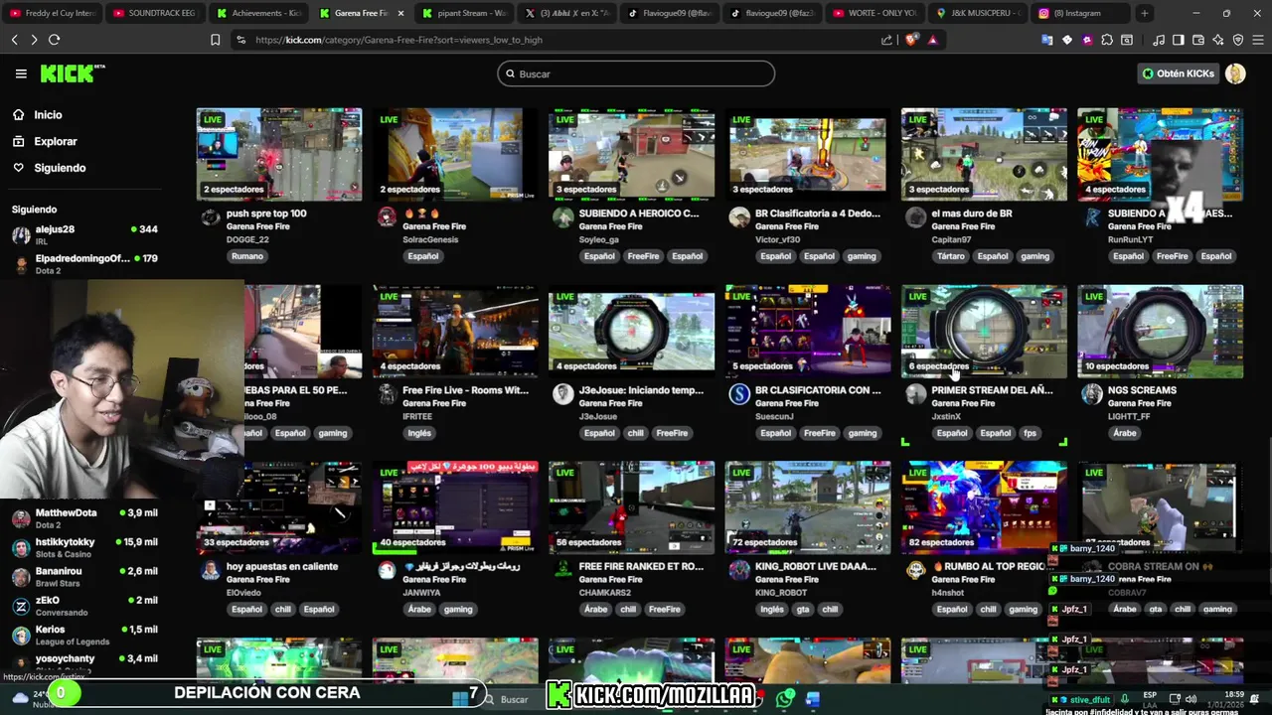Click the Tártaro tag under Capitan97
The width and height of the screenshot is (1272, 715).
click(x=951, y=256)
